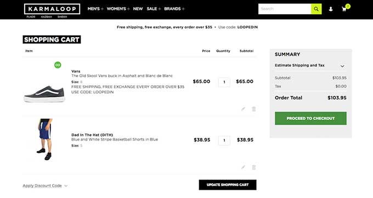Click the green badge above Vans shoe

coord(58,65)
